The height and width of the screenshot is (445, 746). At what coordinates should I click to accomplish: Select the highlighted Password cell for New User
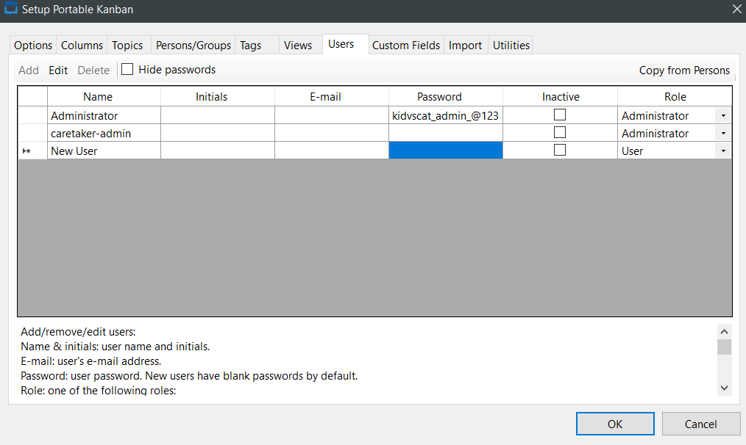click(x=446, y=151)
